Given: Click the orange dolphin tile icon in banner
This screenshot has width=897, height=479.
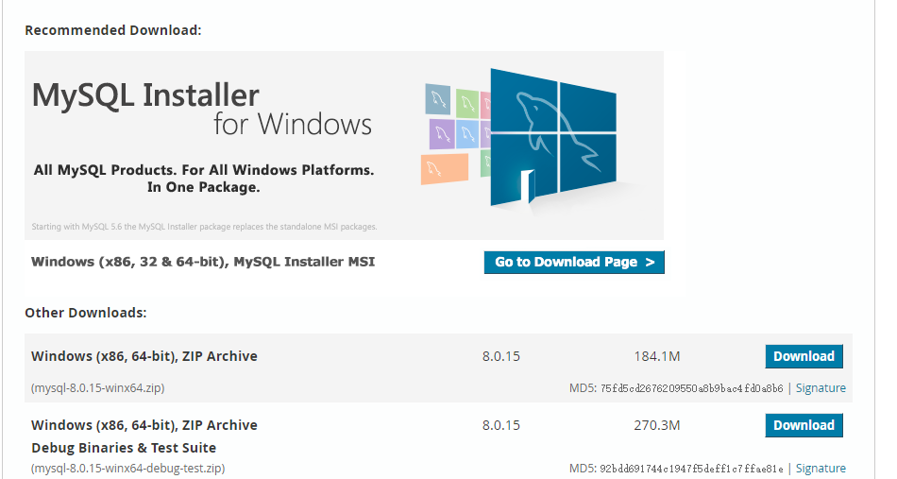Looking at the screenshot, I should coord(445,169).
